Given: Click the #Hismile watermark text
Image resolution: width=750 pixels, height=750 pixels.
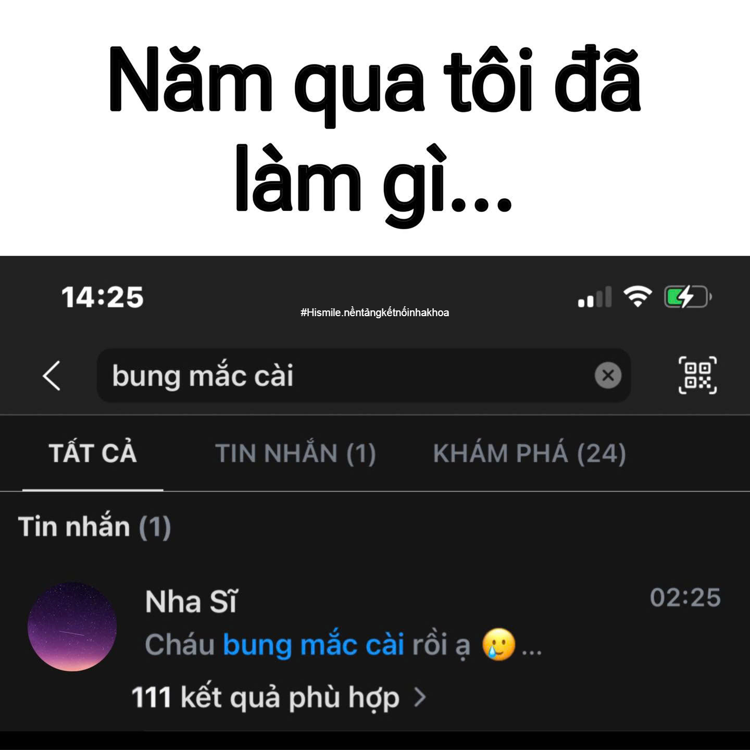Looking at the screenshot, I should coord(374,312).
